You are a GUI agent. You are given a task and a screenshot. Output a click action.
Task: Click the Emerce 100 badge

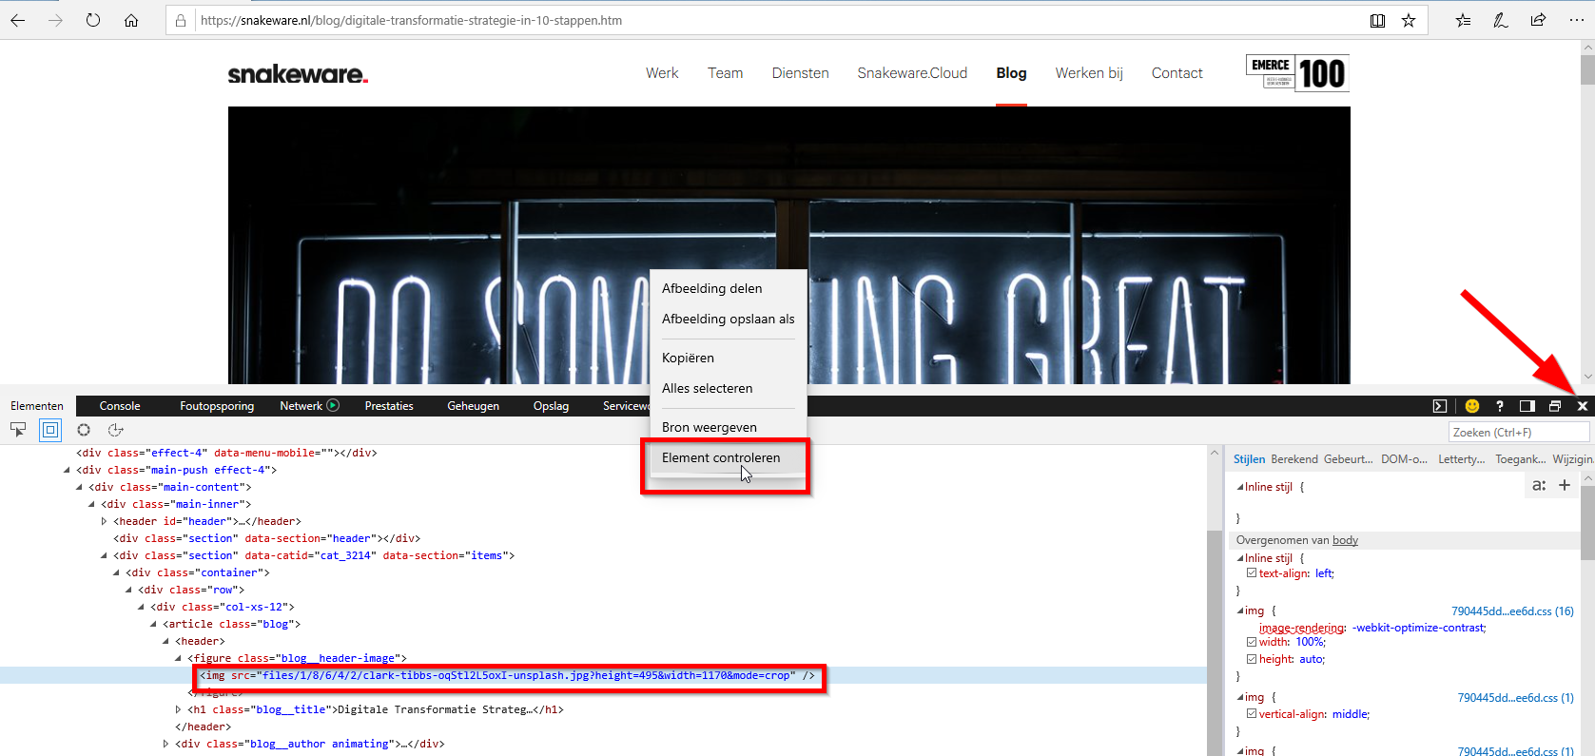pyautogui.click(x=1297, y=73)
